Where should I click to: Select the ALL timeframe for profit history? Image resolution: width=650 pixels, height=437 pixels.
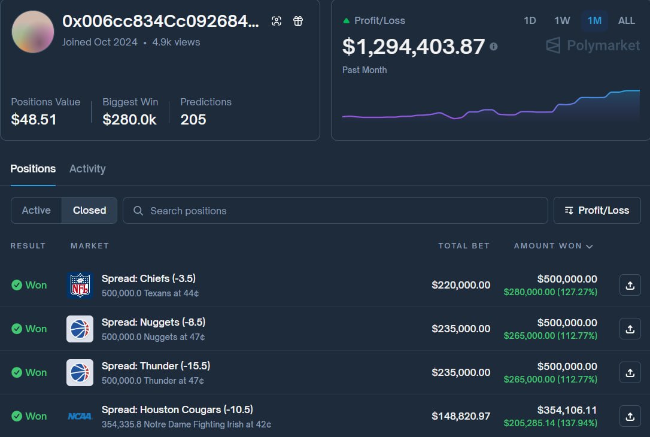[626, 20]
